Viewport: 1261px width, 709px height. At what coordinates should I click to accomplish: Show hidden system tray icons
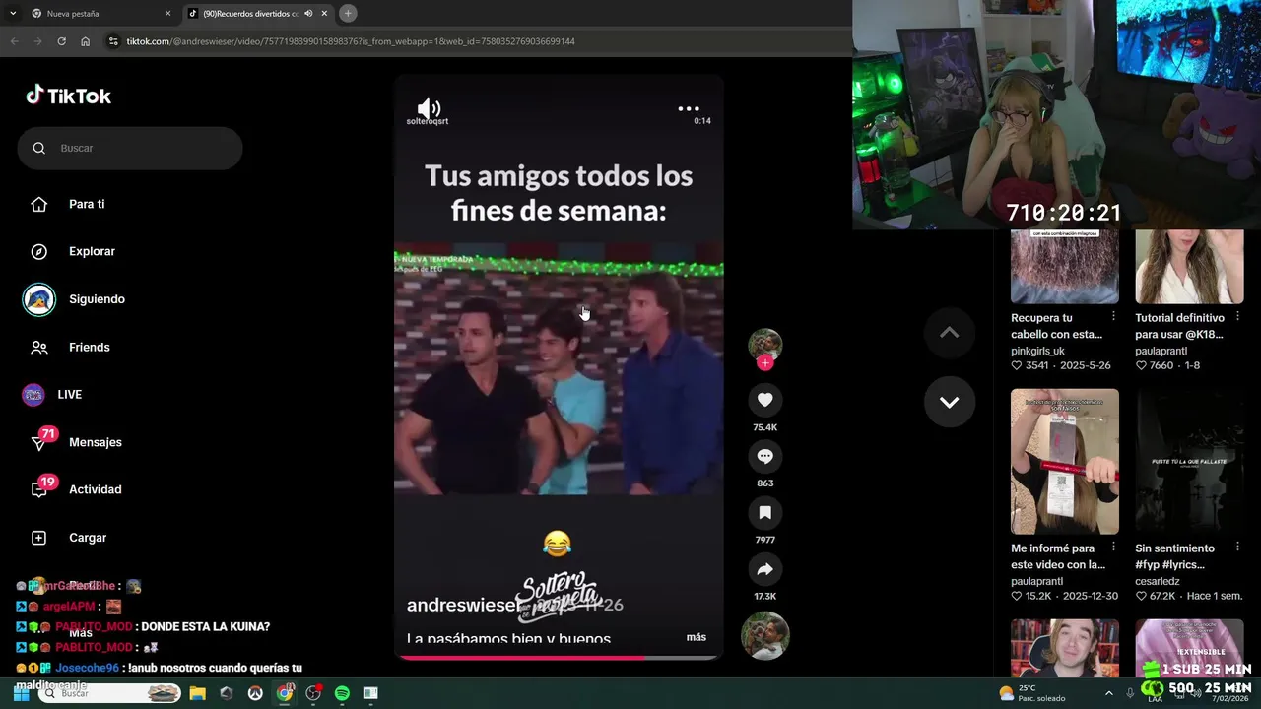[1108, 693]
